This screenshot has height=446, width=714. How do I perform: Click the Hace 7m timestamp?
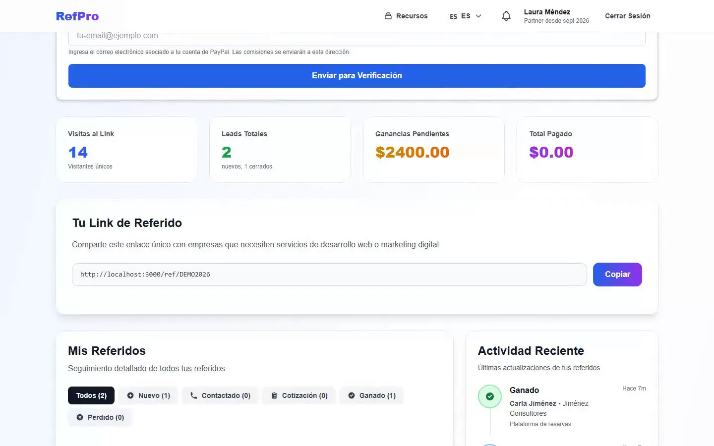[x=634, y=389]
